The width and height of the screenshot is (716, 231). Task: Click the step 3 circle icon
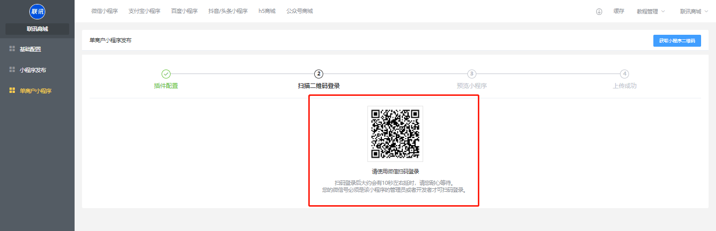point(472,74)
